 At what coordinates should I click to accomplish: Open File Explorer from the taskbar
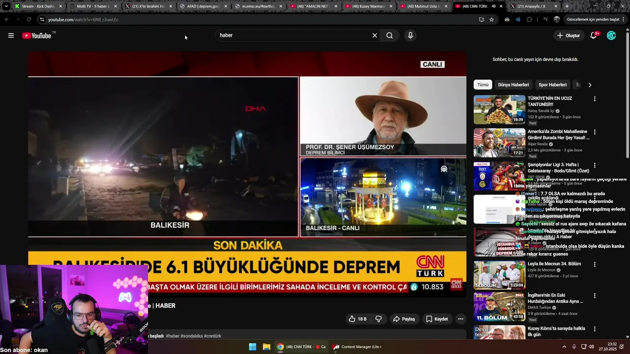click(266, 347)
